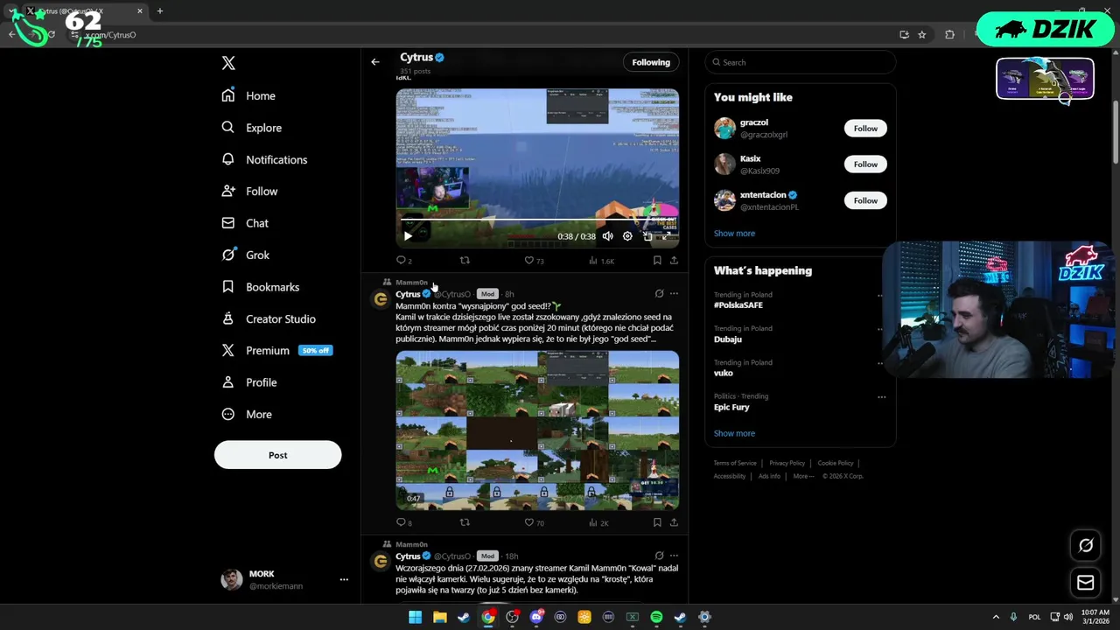Mute the video volume icon
Screen dimensions: 1120x630
607,236
